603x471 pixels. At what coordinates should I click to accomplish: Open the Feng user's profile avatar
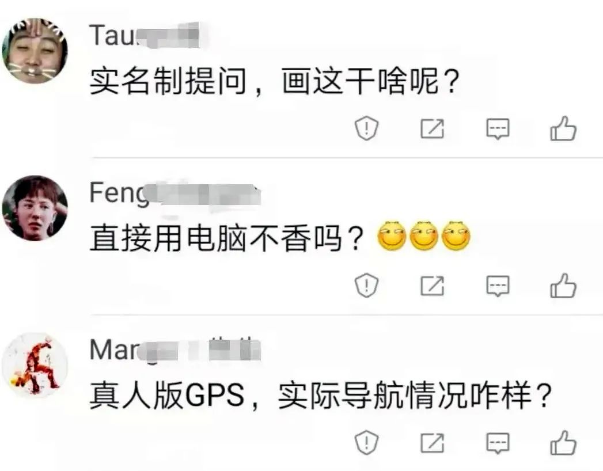[x=35, y=208]
